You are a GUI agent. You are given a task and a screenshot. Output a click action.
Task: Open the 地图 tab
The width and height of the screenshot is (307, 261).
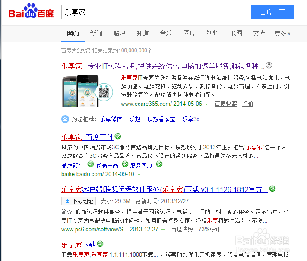pyautogui.click(x=236, y=34)
